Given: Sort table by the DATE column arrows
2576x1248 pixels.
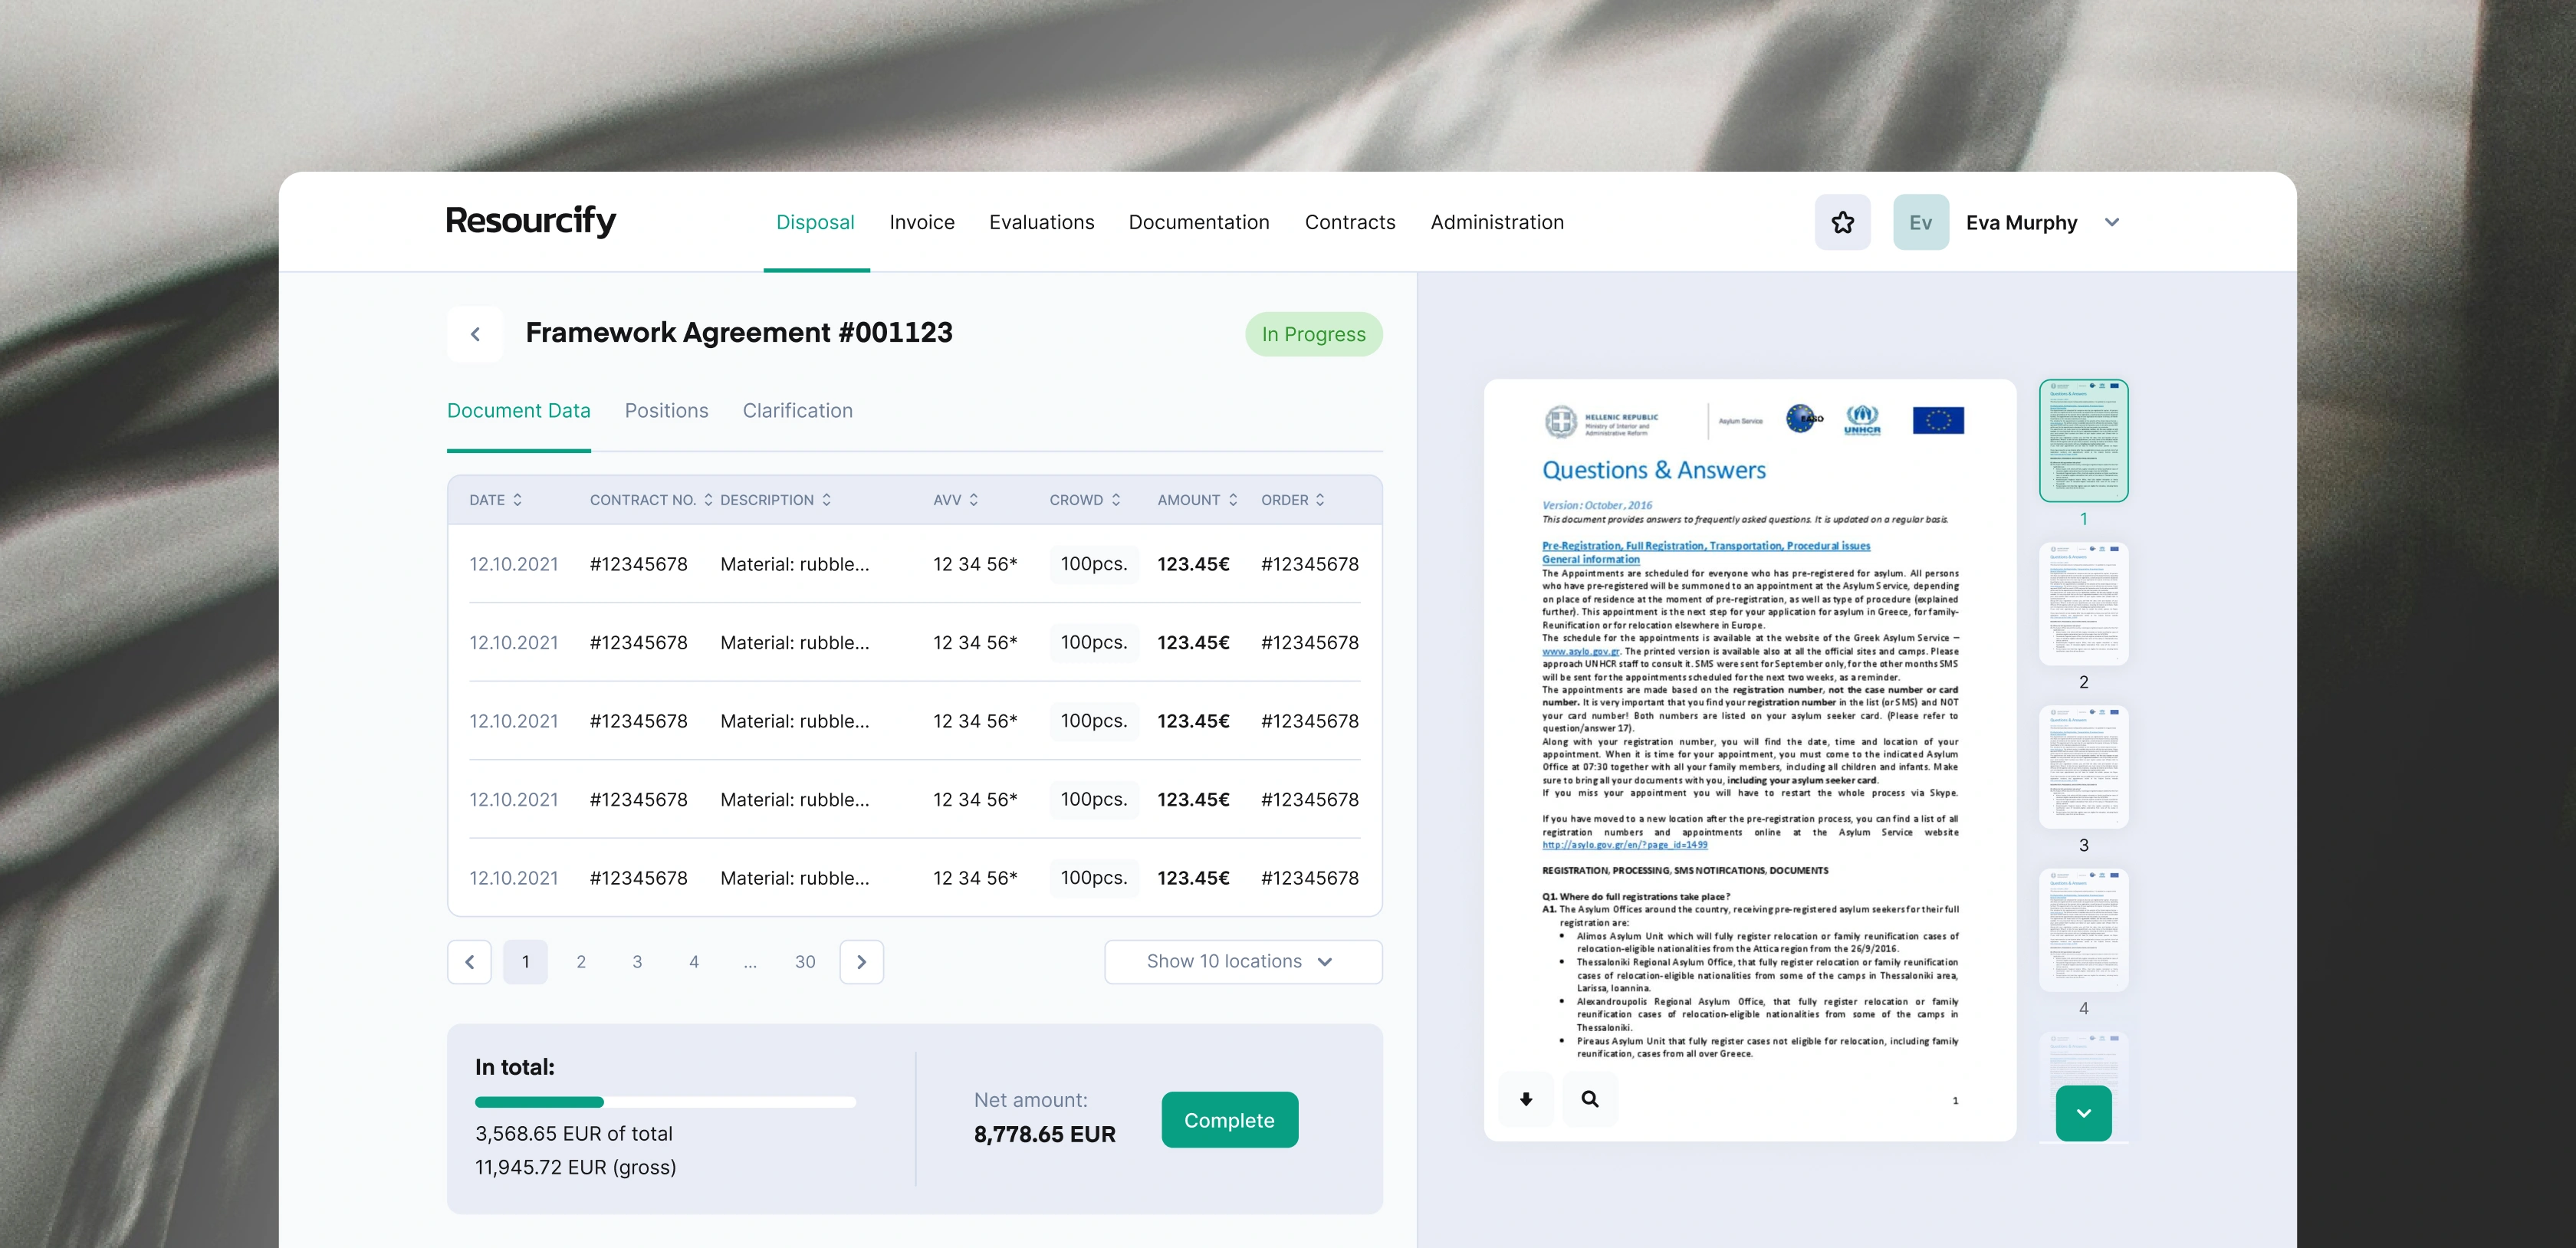Looking at the screenshot, I should point(517,500).
